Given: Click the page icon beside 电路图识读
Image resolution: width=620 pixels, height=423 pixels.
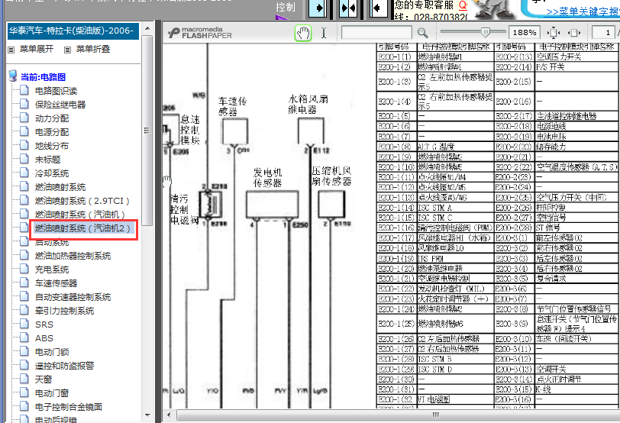Looking at the screenshot, I should tap(24, 90).
